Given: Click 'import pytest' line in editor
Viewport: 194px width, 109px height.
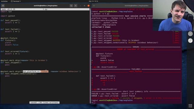Looking at the screenshot, I should [8, 16].
